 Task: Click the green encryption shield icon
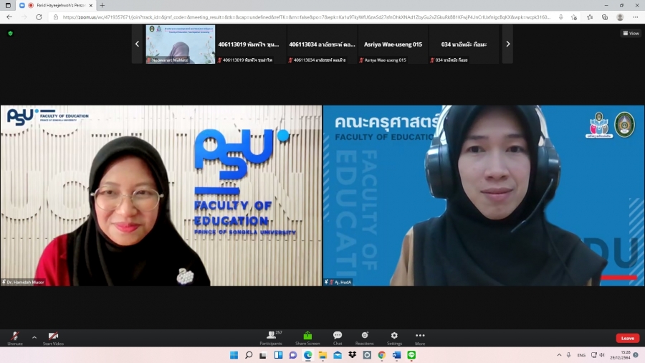click(10, 33)
